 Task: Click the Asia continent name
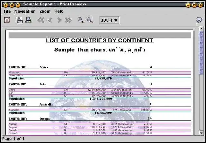pyautogui.click(x=42, y=84)
